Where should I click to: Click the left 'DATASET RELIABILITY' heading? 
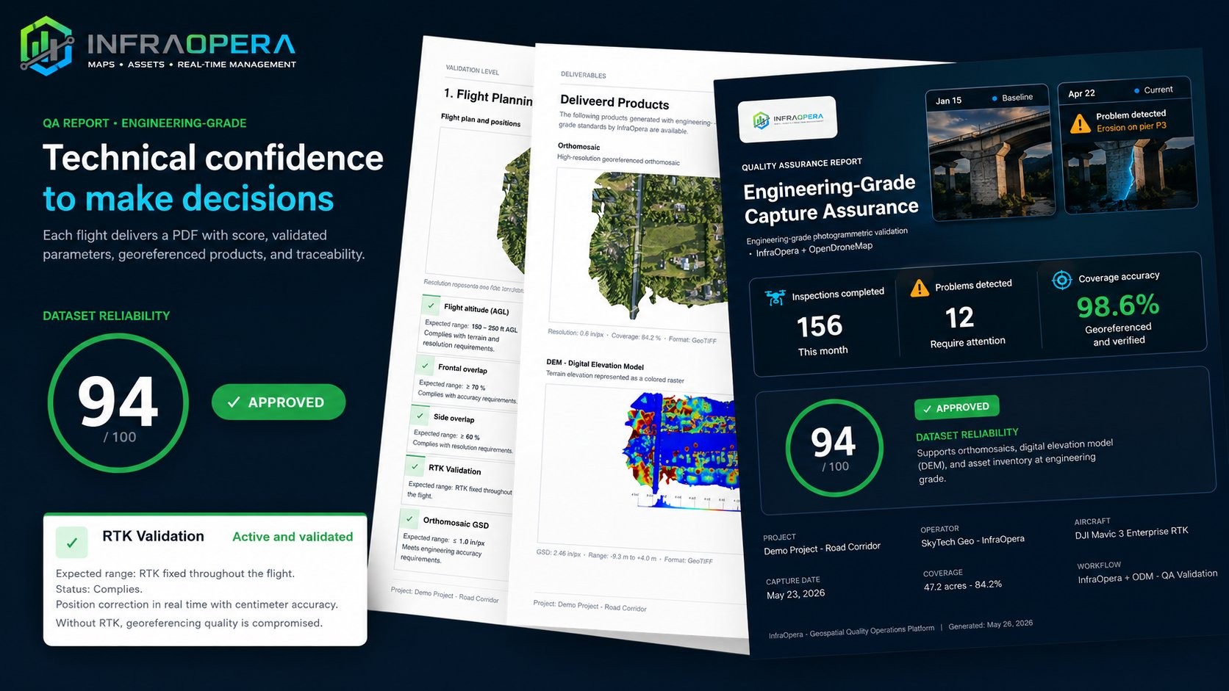coord(107,316)
